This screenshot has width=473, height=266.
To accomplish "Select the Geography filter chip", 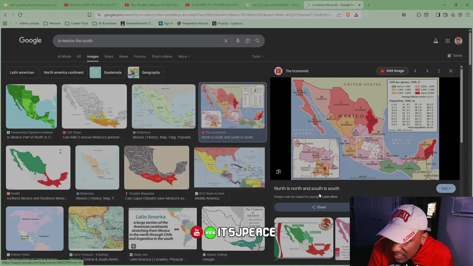I will [146, 72].
